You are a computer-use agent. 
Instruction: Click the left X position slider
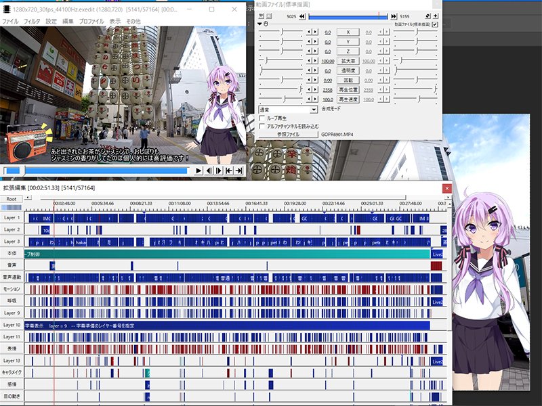click(x=280, y=32)
